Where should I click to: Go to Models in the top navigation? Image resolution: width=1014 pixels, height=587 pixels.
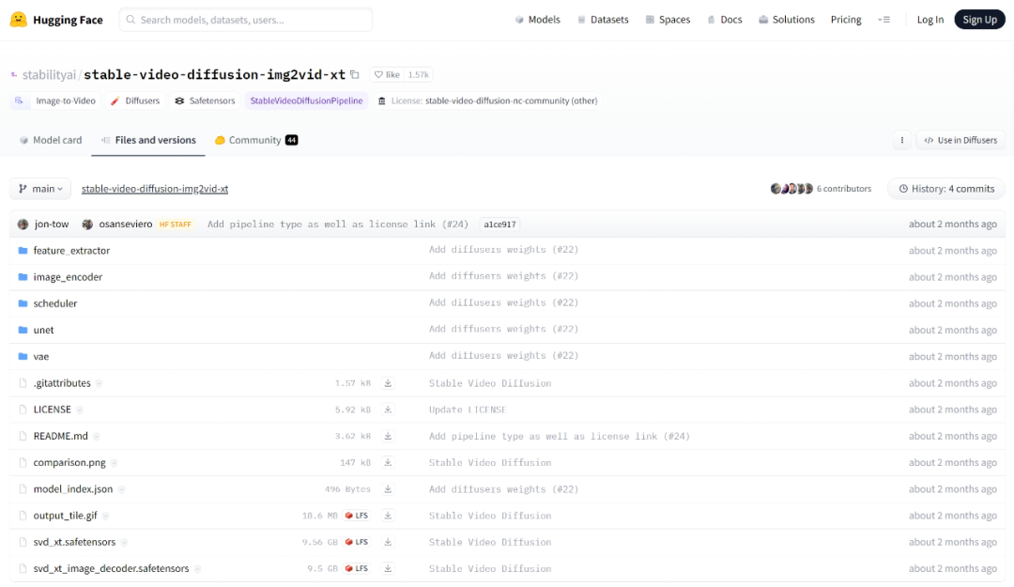(x=537, y=20)
